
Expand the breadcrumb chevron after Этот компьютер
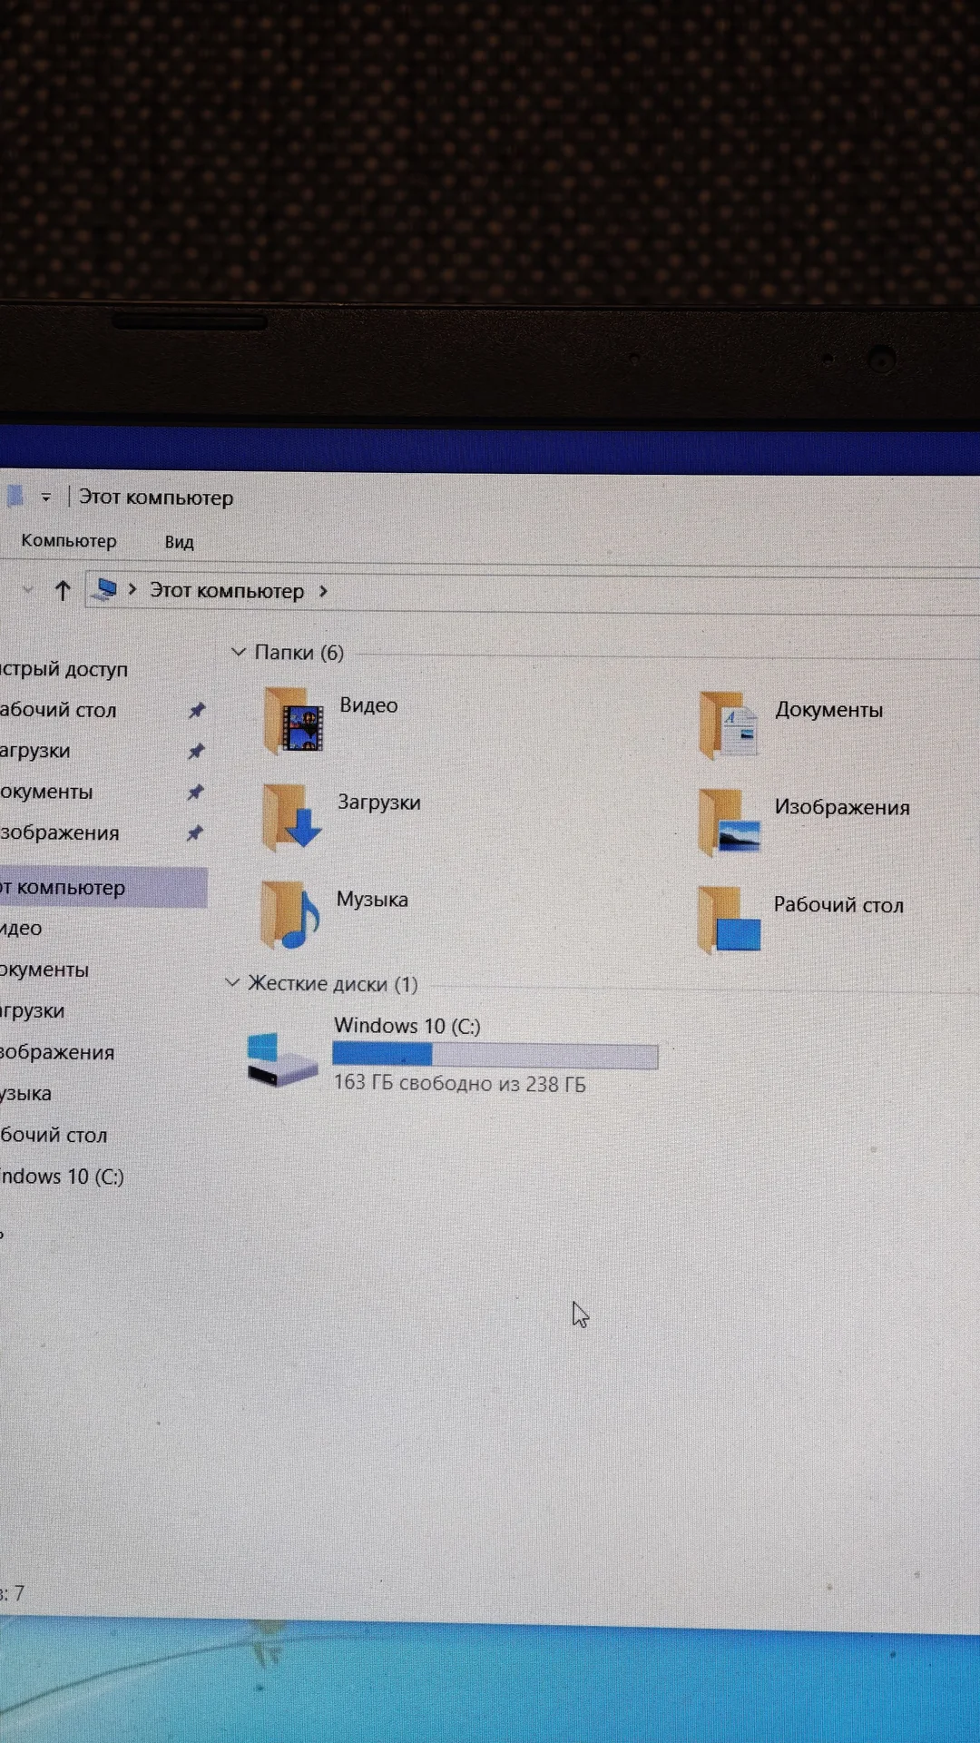pos(323,592)
